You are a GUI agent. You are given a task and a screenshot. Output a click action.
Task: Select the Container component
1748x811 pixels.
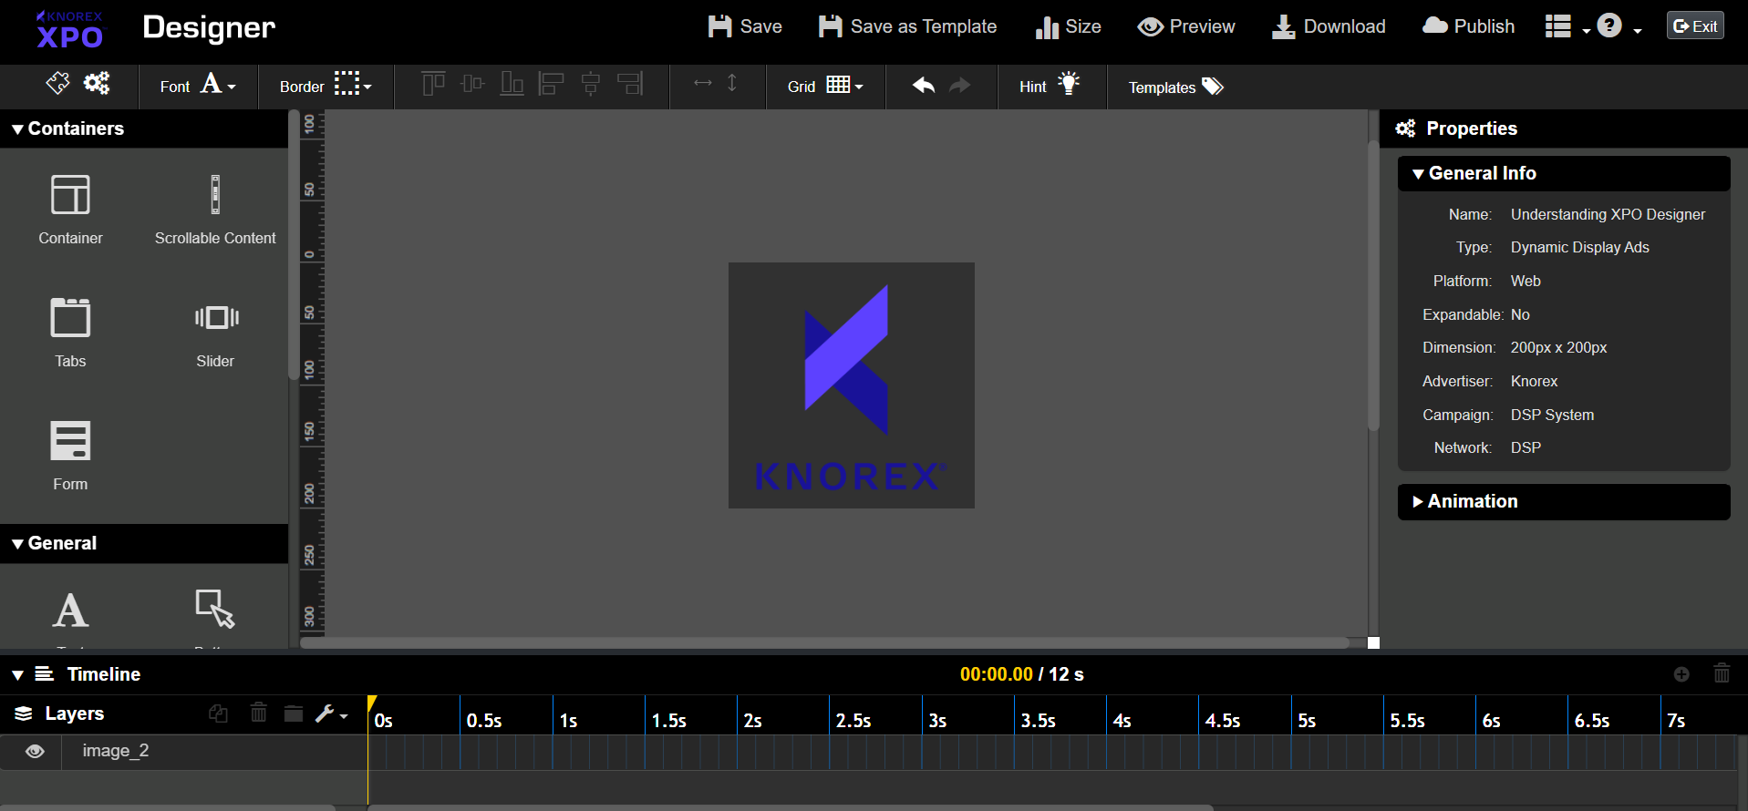70,210
